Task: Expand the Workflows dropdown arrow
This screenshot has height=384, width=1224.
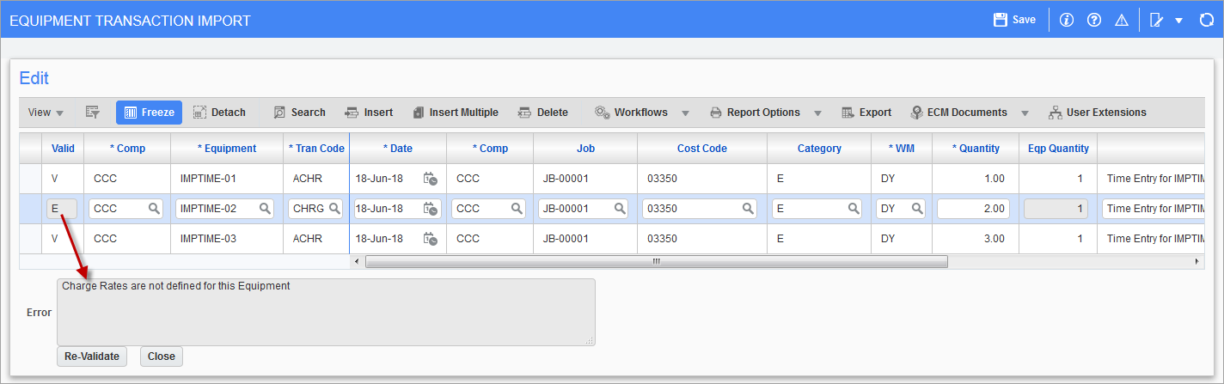Action: click(x=686, y=113)
